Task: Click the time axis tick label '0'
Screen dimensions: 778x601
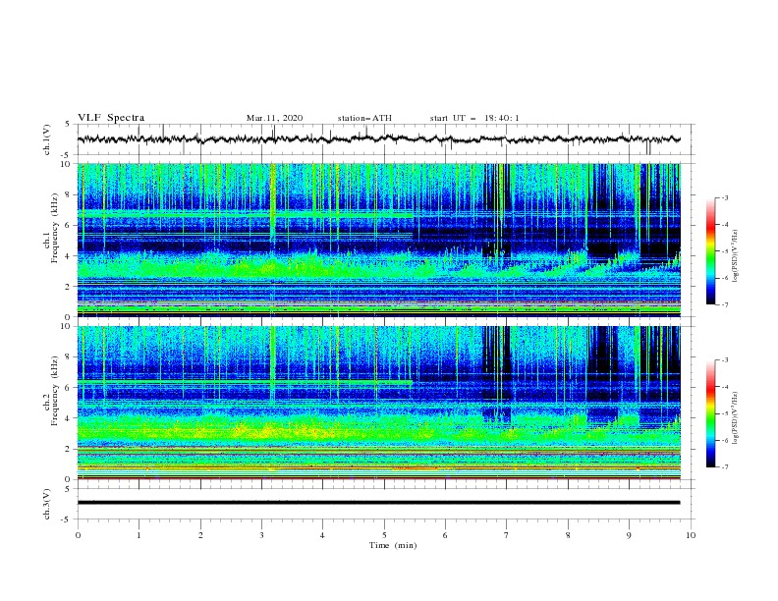Action: [x=78, y=535]
